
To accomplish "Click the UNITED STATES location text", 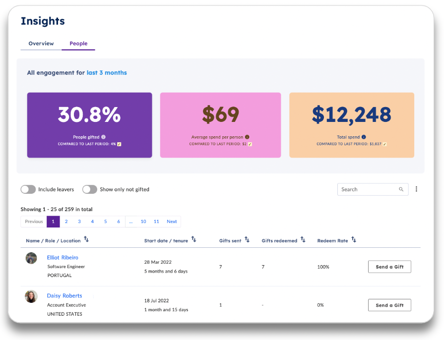I will pos(64,314).
